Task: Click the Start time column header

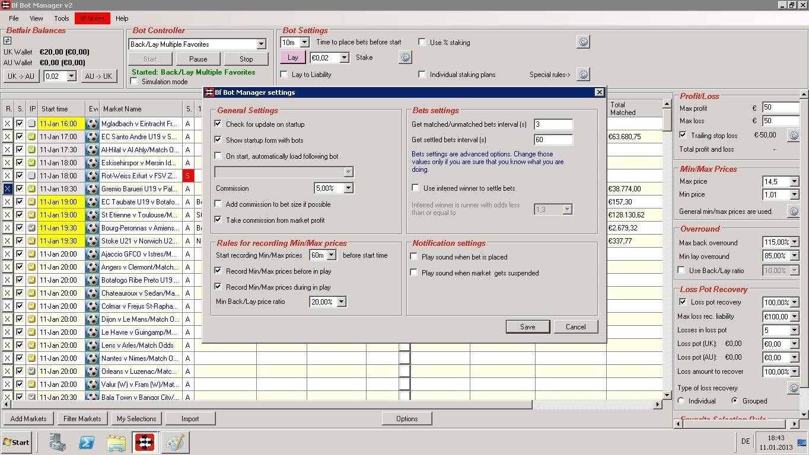Action: pyautogui.click(x=62, y=109)
